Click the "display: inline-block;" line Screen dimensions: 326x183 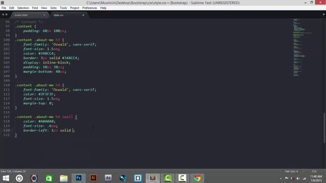(47, 63)
